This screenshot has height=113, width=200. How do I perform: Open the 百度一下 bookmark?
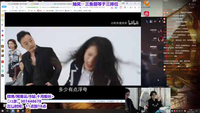69,11
